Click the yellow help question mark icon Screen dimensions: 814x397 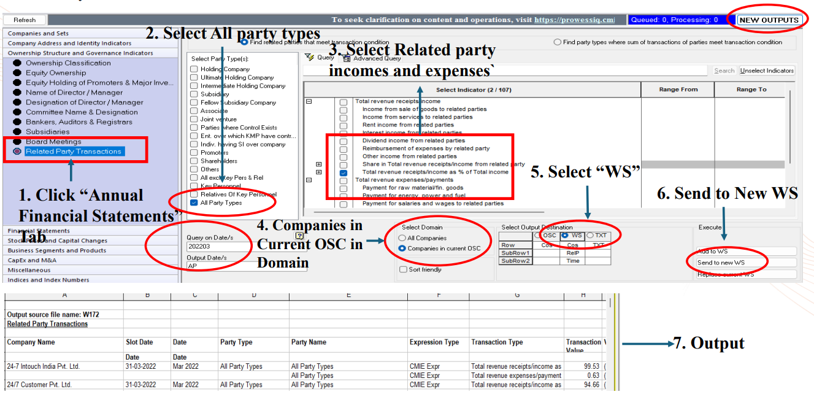pos(300,235)
